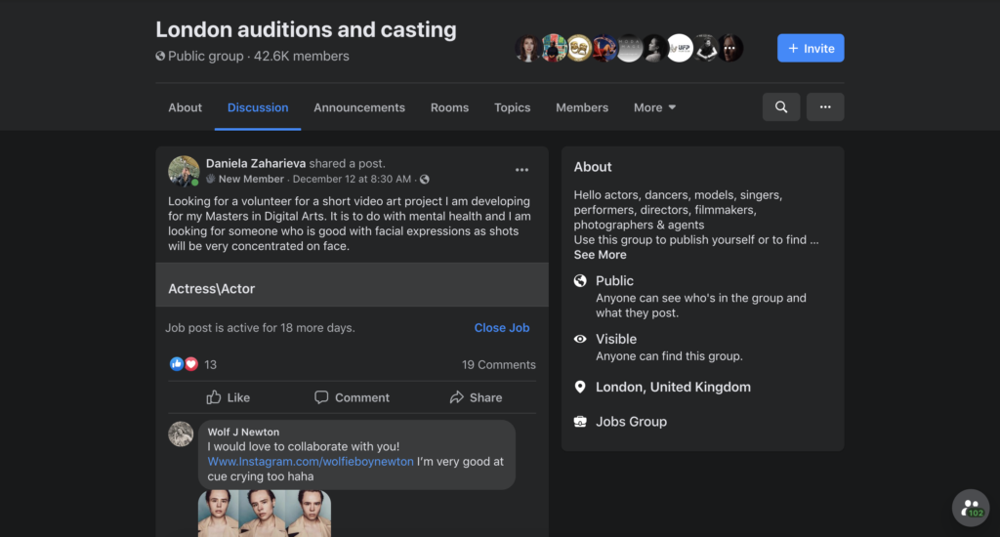
Task: Open the new-room people icon with 102
Action: pos(970,508)
